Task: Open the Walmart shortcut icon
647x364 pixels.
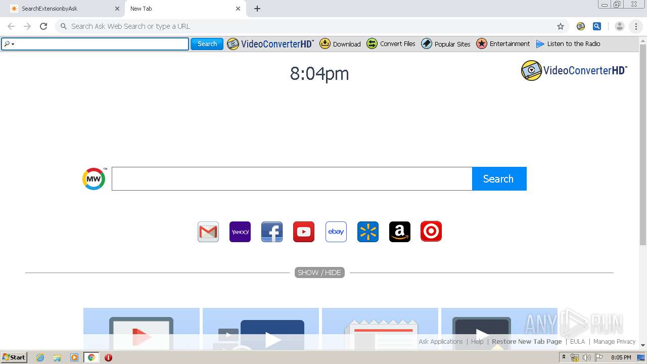Action: [x=368, y=232]
